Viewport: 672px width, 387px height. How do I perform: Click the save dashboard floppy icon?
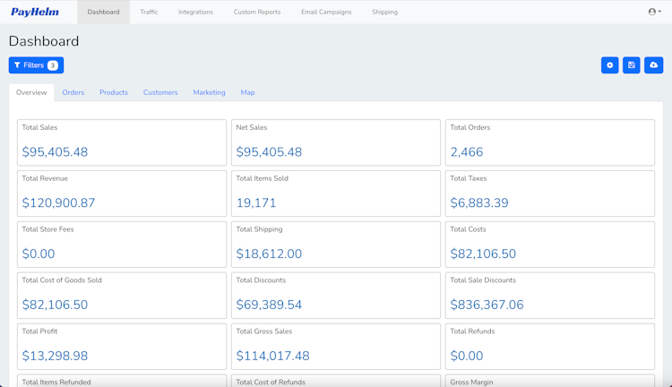632,65
